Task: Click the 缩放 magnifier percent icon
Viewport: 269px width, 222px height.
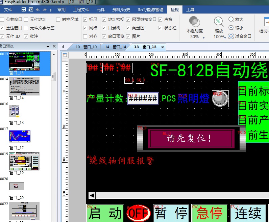Action: (219, 22)
